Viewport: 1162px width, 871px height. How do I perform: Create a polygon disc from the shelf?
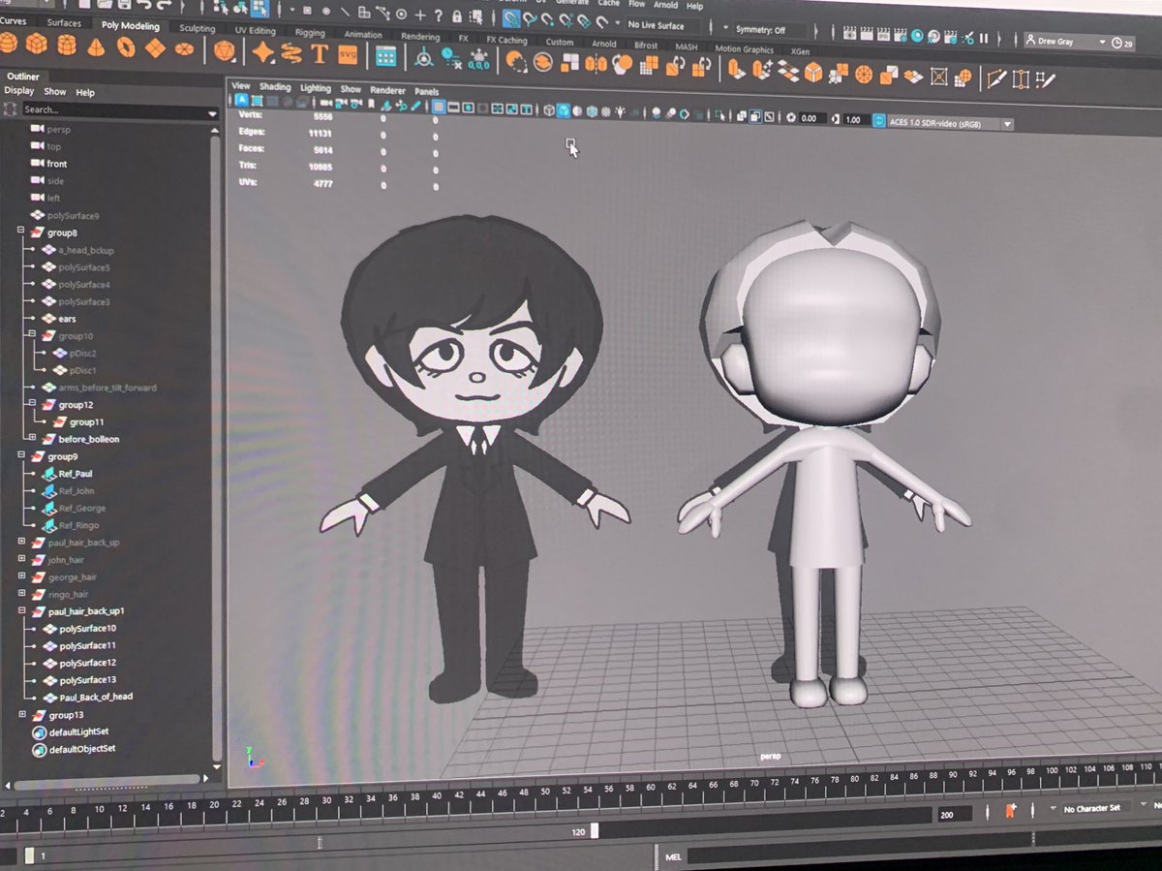184,48
